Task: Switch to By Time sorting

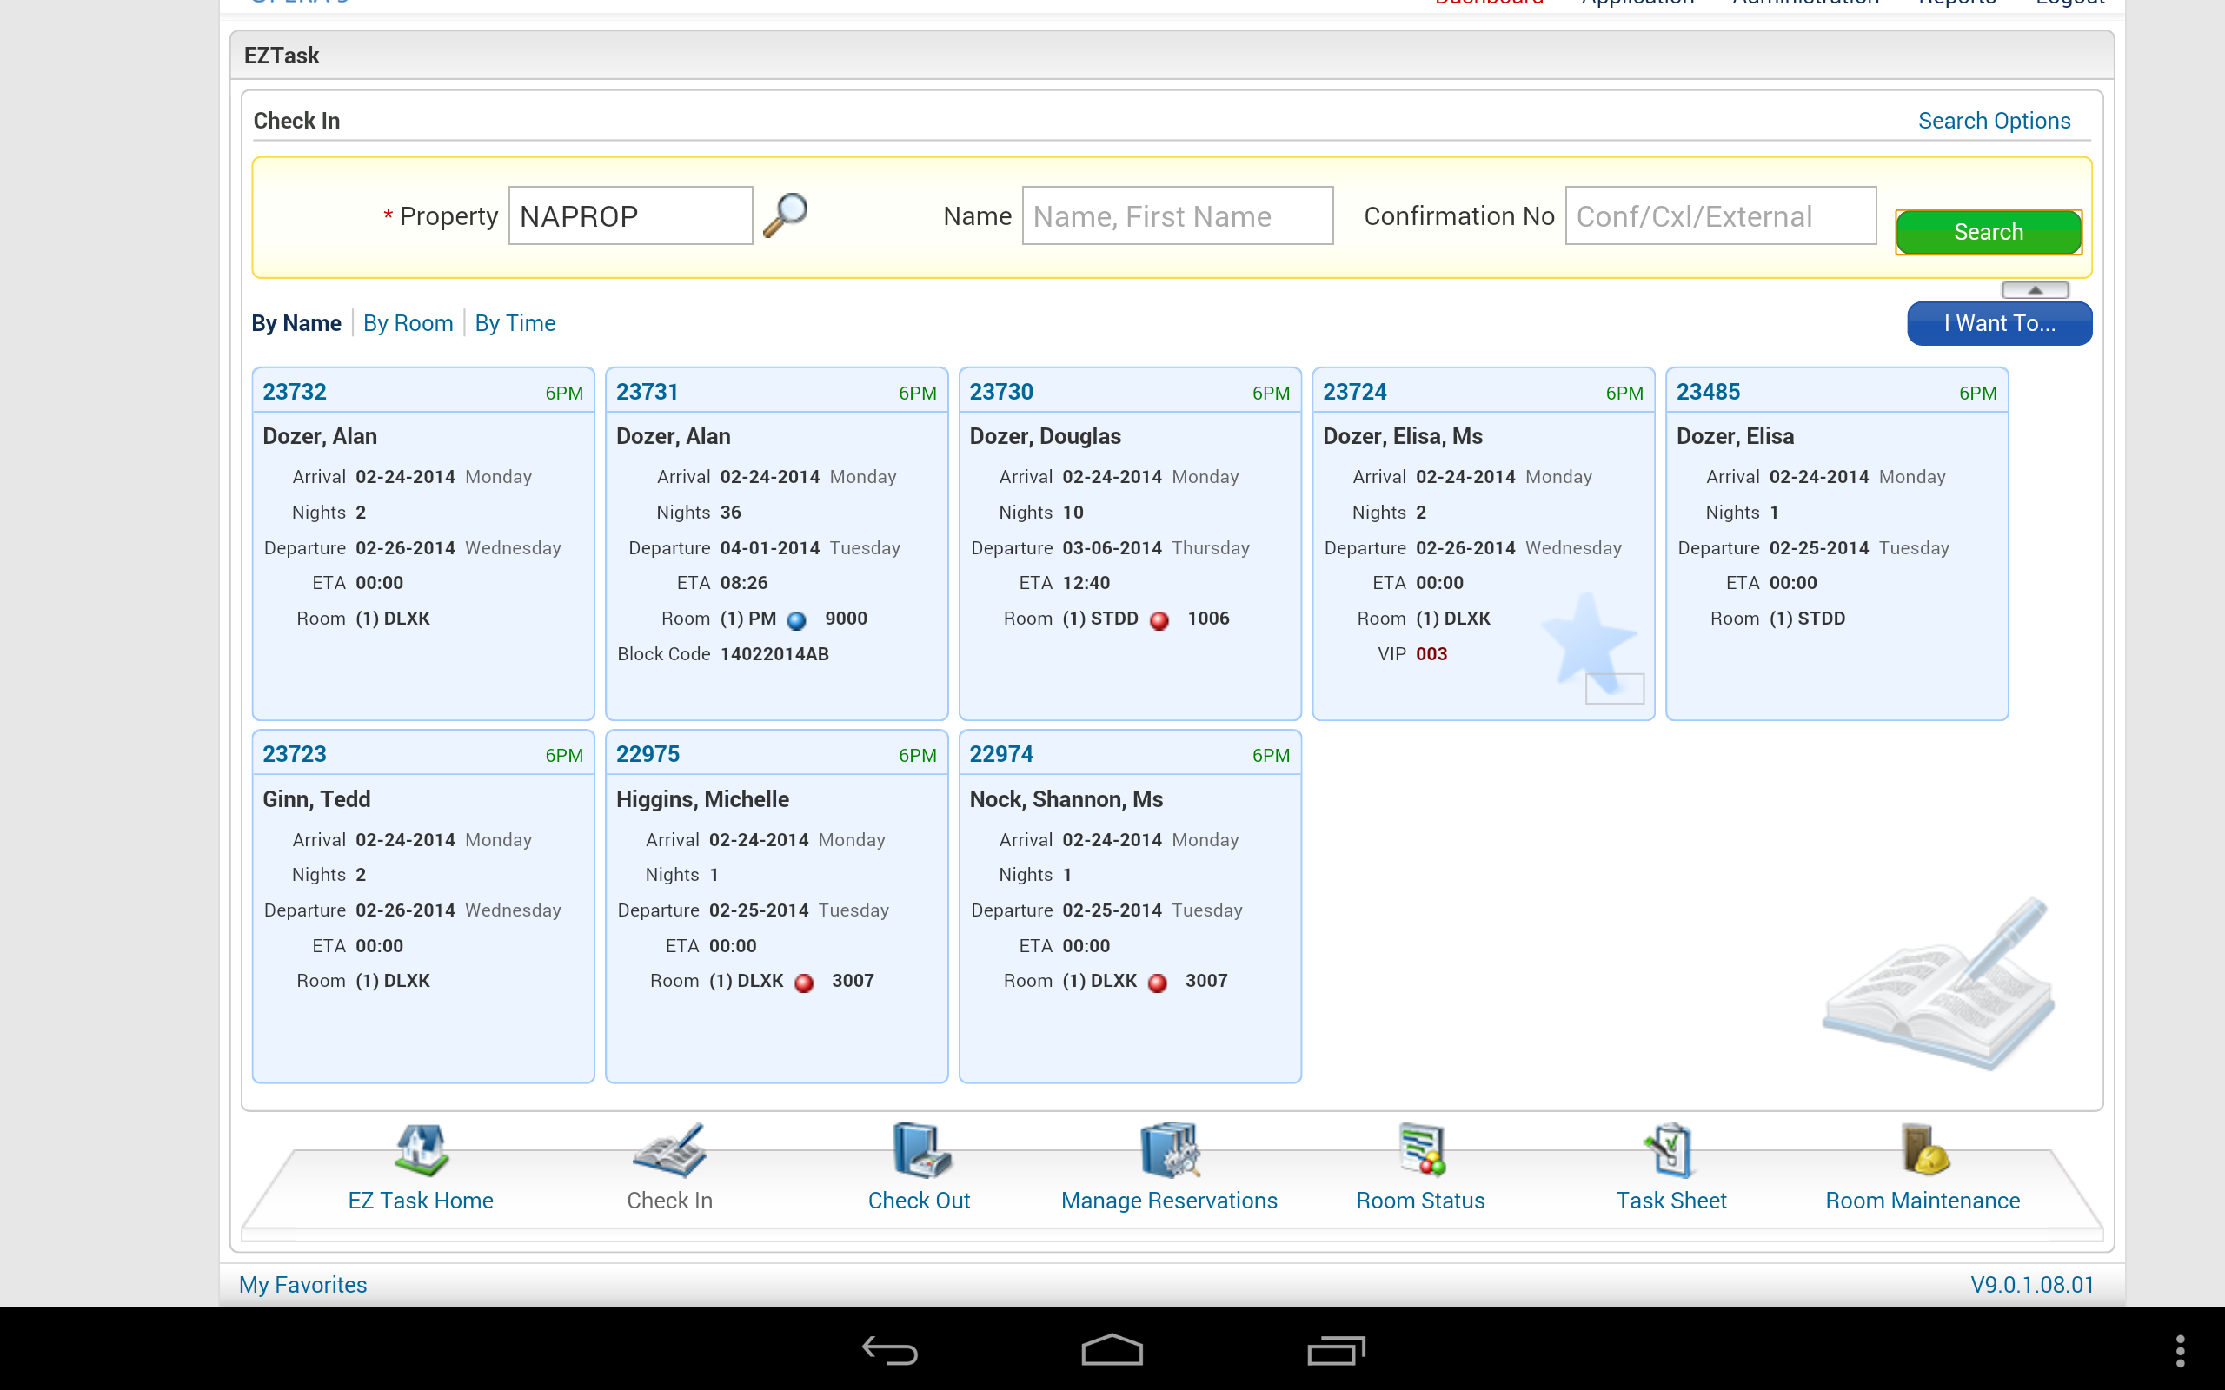Action: 515,323
